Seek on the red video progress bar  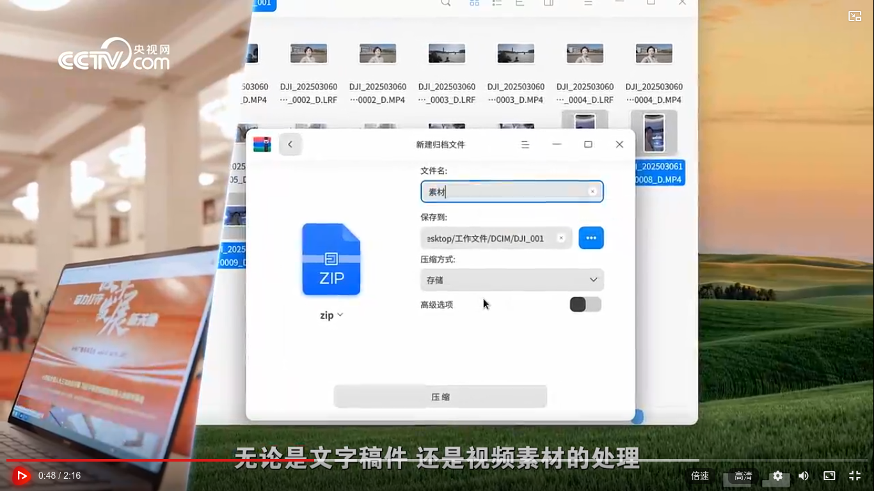pos(436,460)
